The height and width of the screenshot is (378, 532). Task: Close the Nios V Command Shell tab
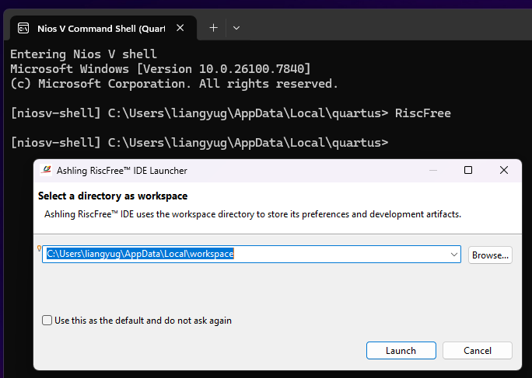click(180, 28)
